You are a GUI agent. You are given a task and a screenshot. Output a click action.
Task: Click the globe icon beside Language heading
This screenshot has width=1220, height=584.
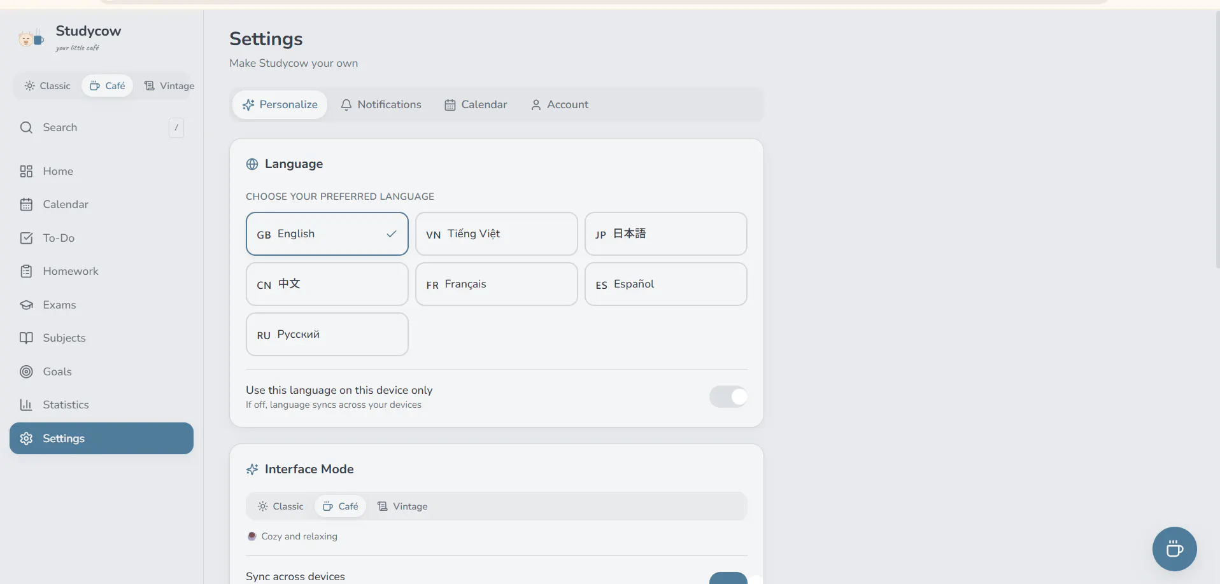[252, 164]
